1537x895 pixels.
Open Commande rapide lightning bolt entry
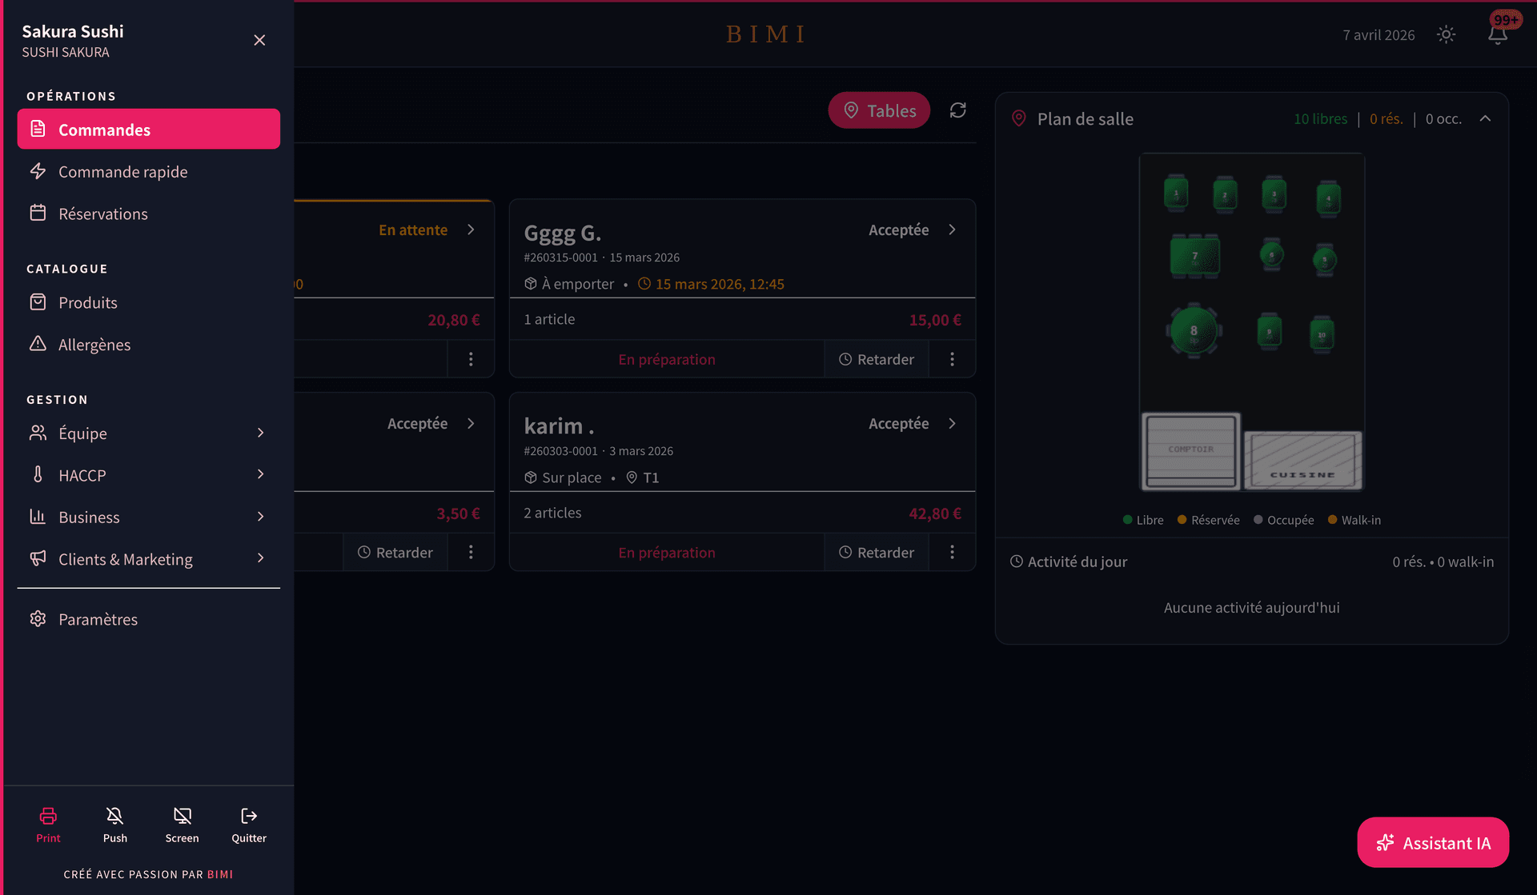122,171
